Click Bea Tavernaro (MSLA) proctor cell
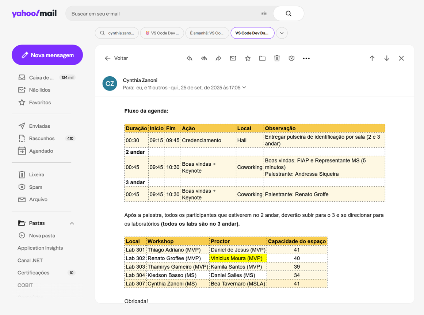Image resolution: width=424 pixels, height=315 pixels. [x=238, y=284]
